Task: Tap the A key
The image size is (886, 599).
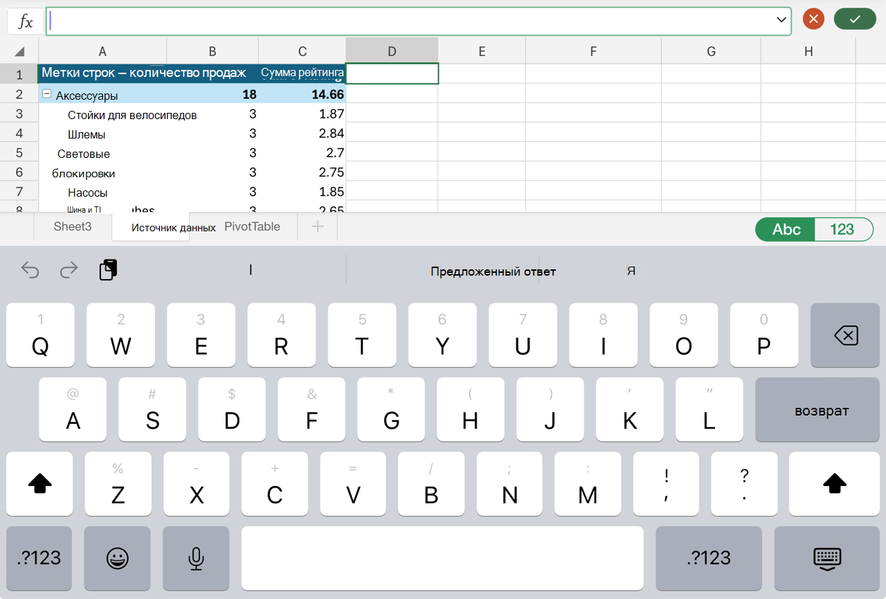Action: [x=73, y=410]
